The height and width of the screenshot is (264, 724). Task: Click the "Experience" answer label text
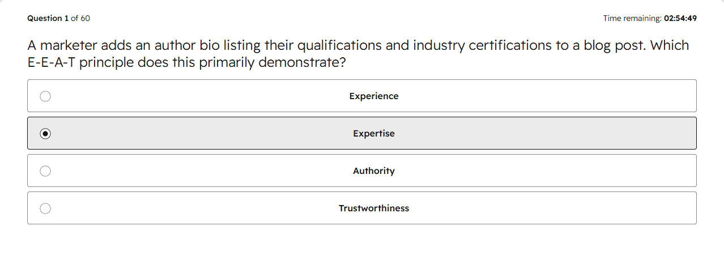(374, 96)
